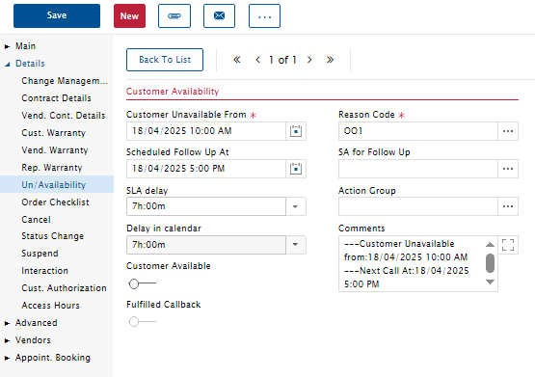Toggle the Customer Available switch
Image resolution: width=535 pixels, height=377 pixels.
pyautogui.click(x=142, y=283)
